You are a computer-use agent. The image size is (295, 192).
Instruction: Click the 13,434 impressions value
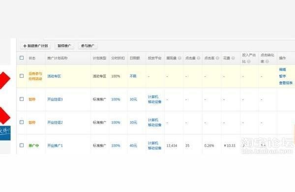point(172,146)
